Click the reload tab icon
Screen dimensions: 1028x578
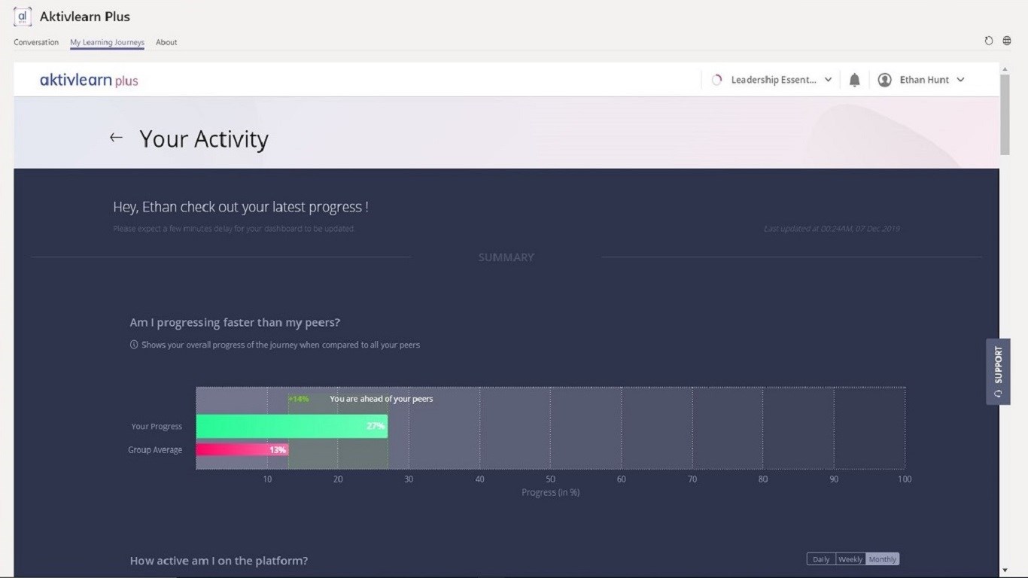(989, 41)
